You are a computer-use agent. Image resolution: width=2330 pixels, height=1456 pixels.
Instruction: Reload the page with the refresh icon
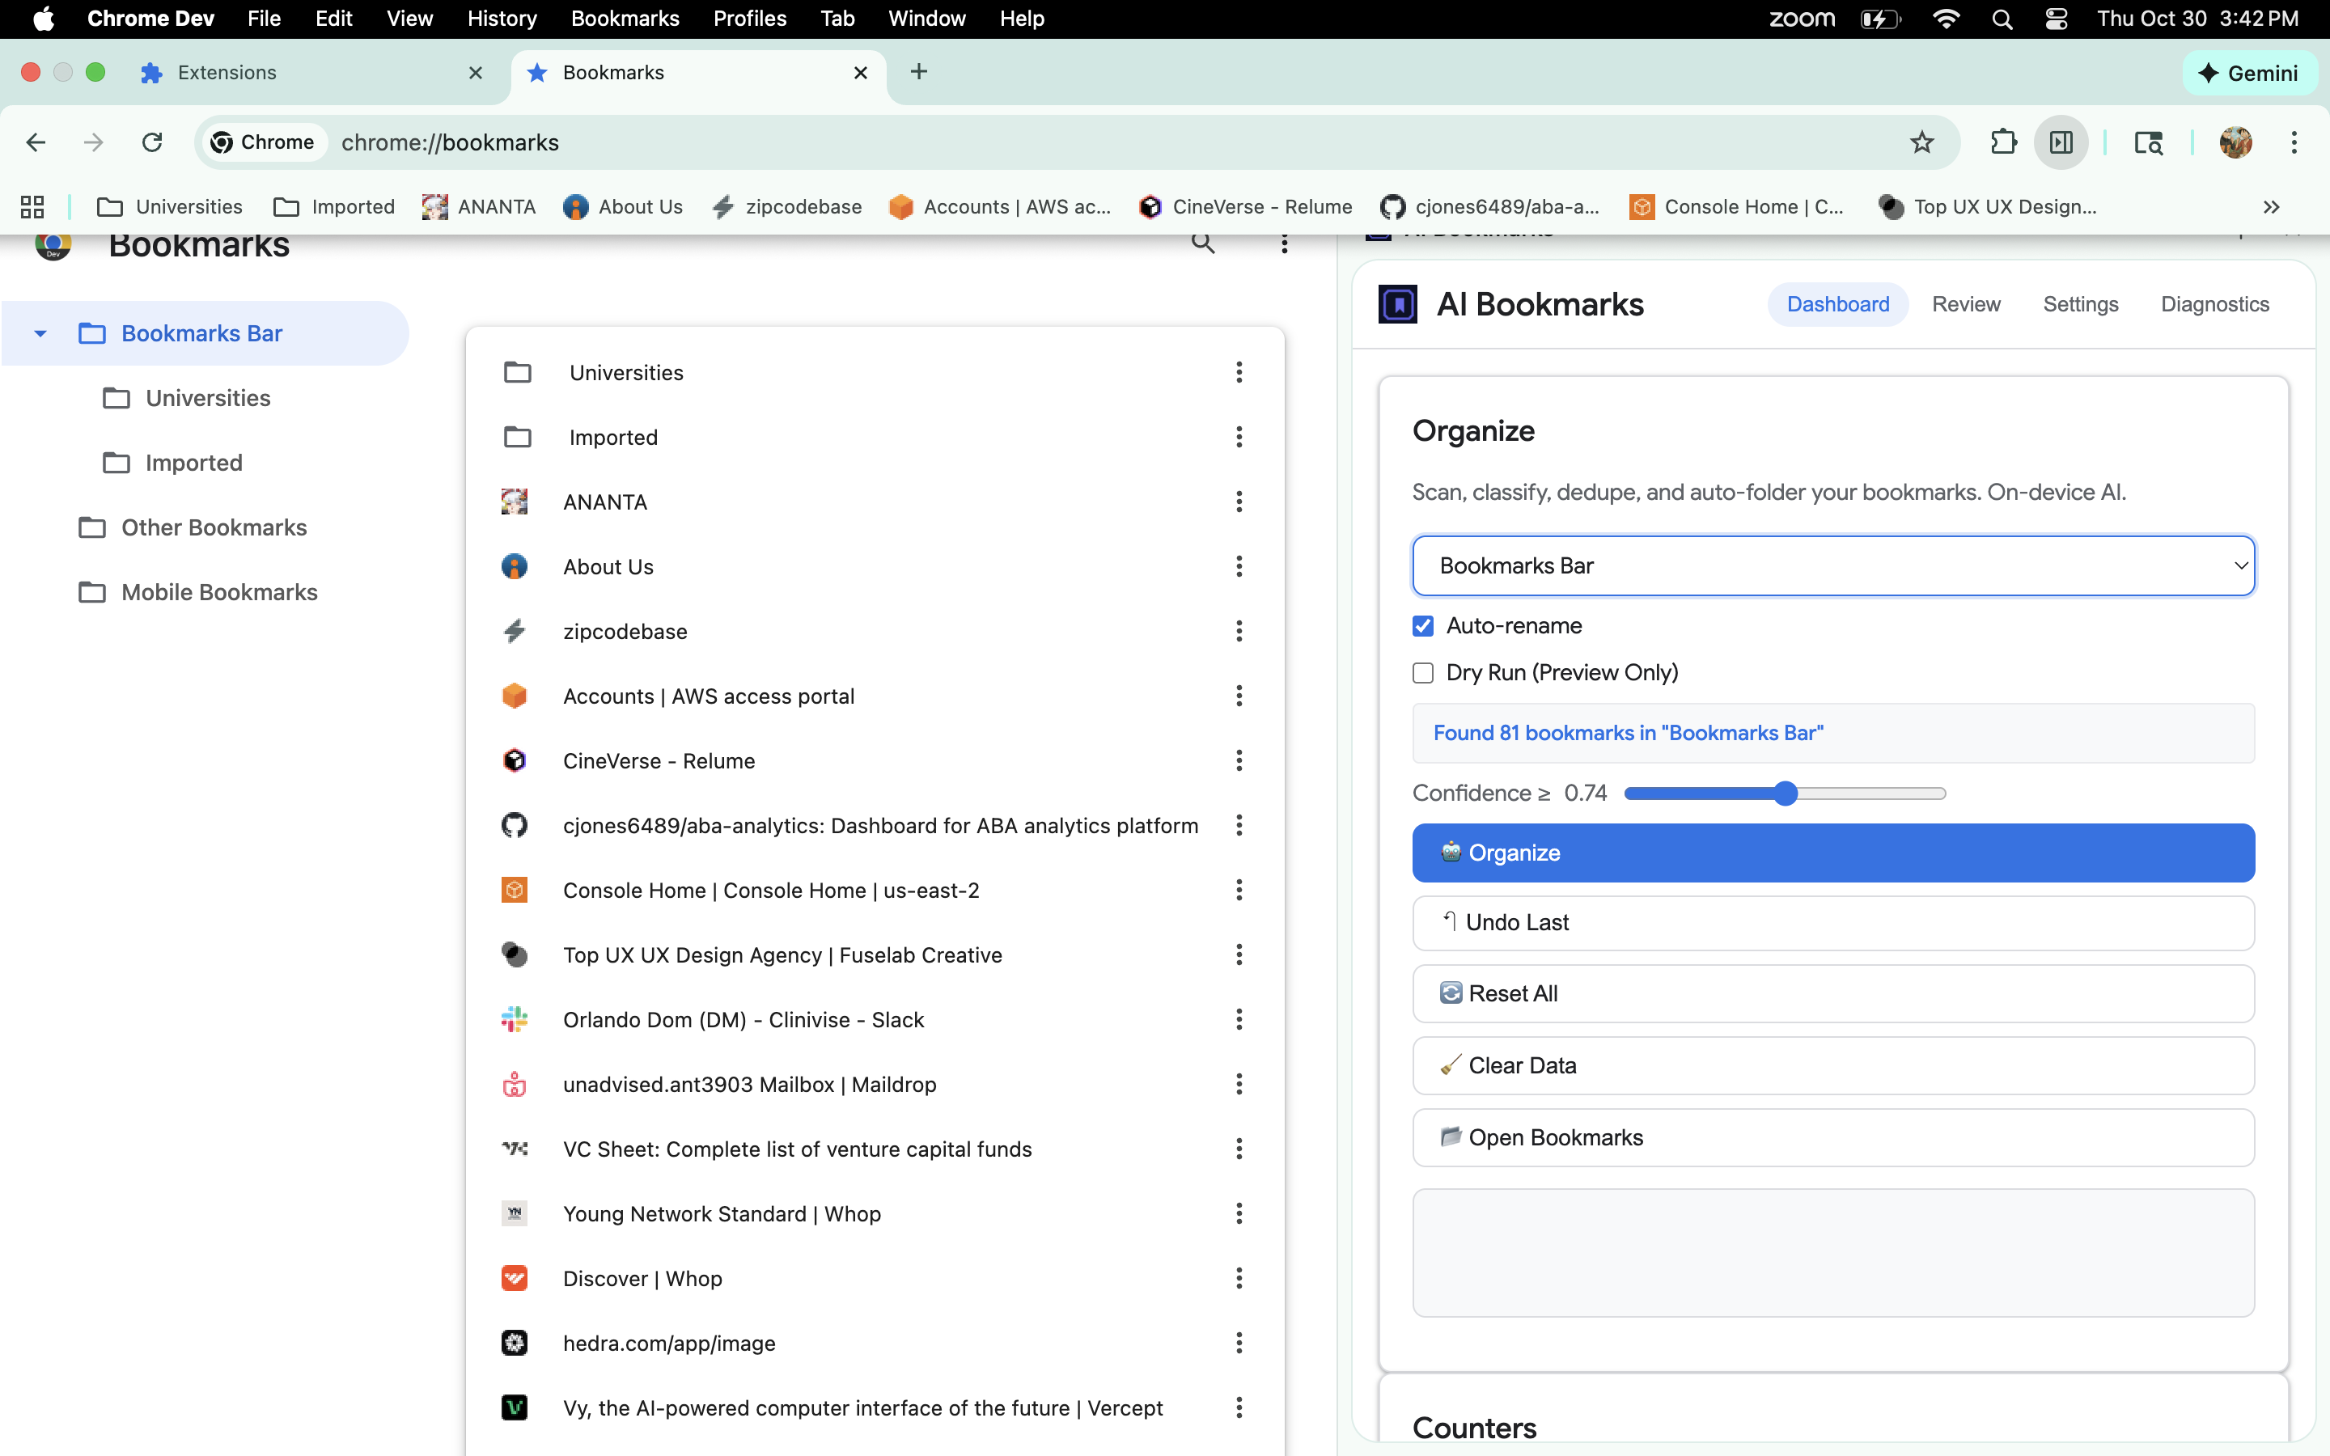152,142
